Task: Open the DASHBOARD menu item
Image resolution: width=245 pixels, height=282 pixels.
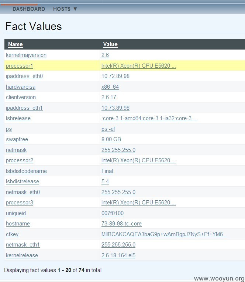Action: point(29,9)
